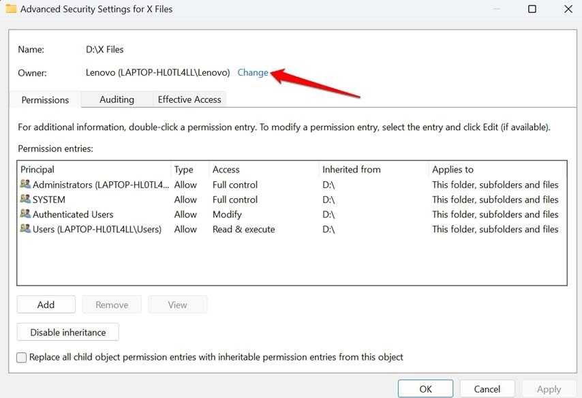Viewport: 582px width, 398px height.
Task: Check Replace all child object permission entries
Action: tap(22, 358)
